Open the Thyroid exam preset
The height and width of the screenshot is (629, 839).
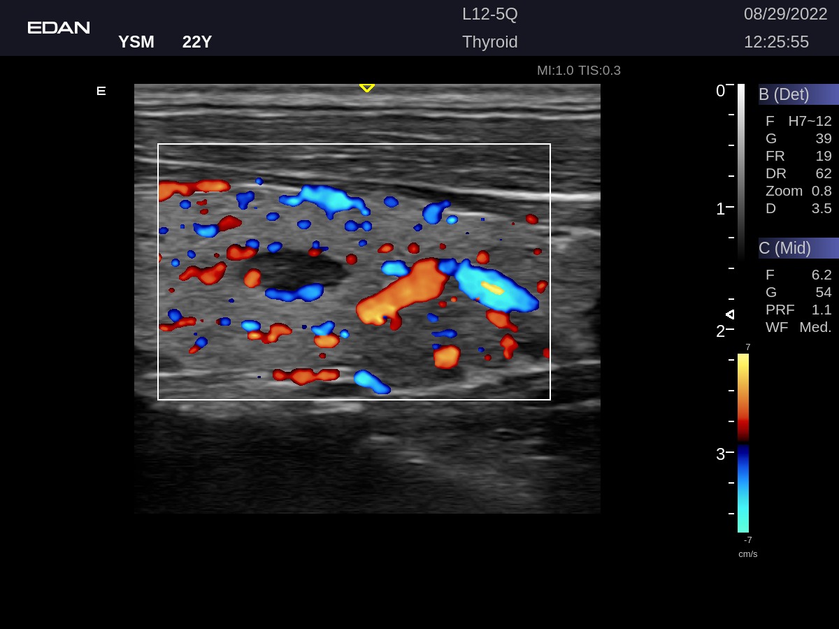(489, 42)
